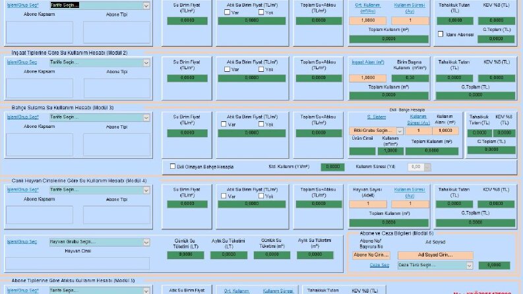Open the Bitki Grubu Seçin dropdown
This screenshot has width=523, height=294.
coord(400,131)
